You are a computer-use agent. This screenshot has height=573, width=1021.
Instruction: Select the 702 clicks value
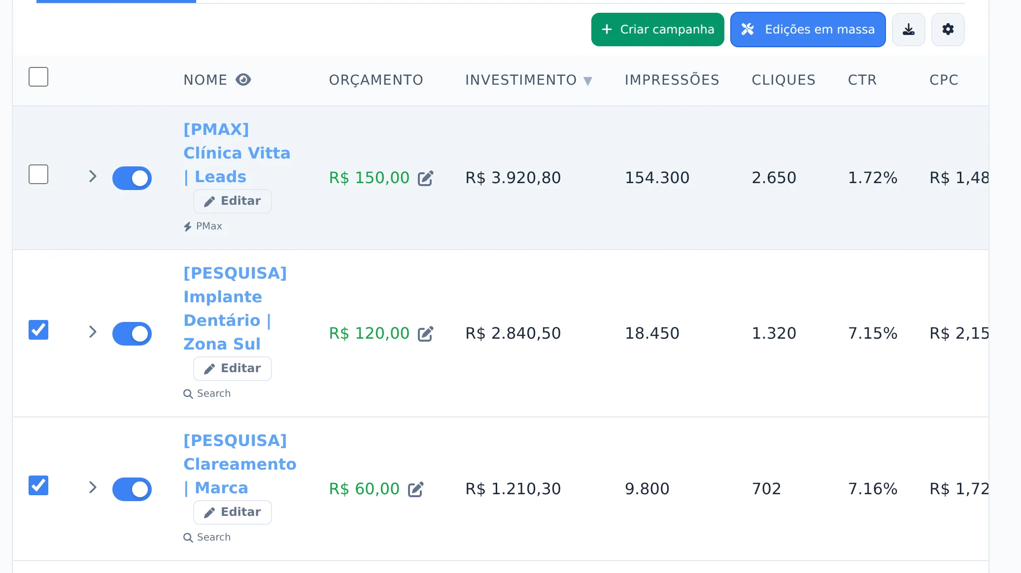(766, 489)
